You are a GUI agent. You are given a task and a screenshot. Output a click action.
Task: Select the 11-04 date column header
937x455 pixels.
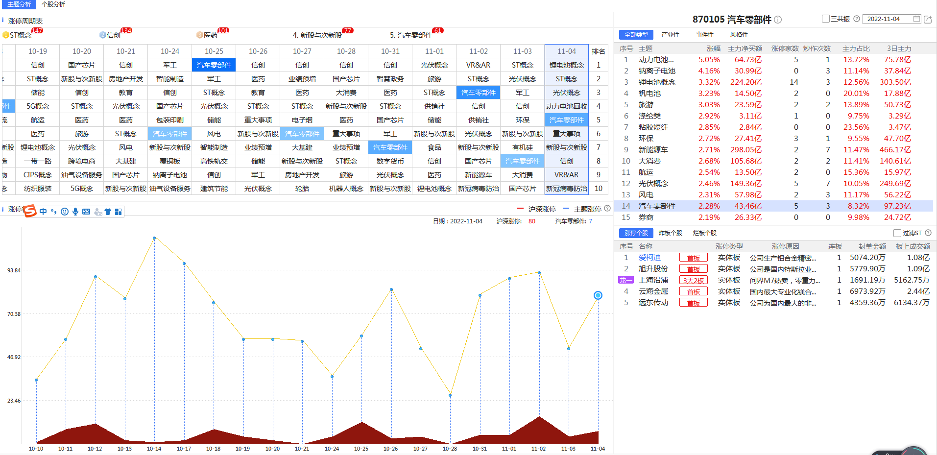point(567,51)
